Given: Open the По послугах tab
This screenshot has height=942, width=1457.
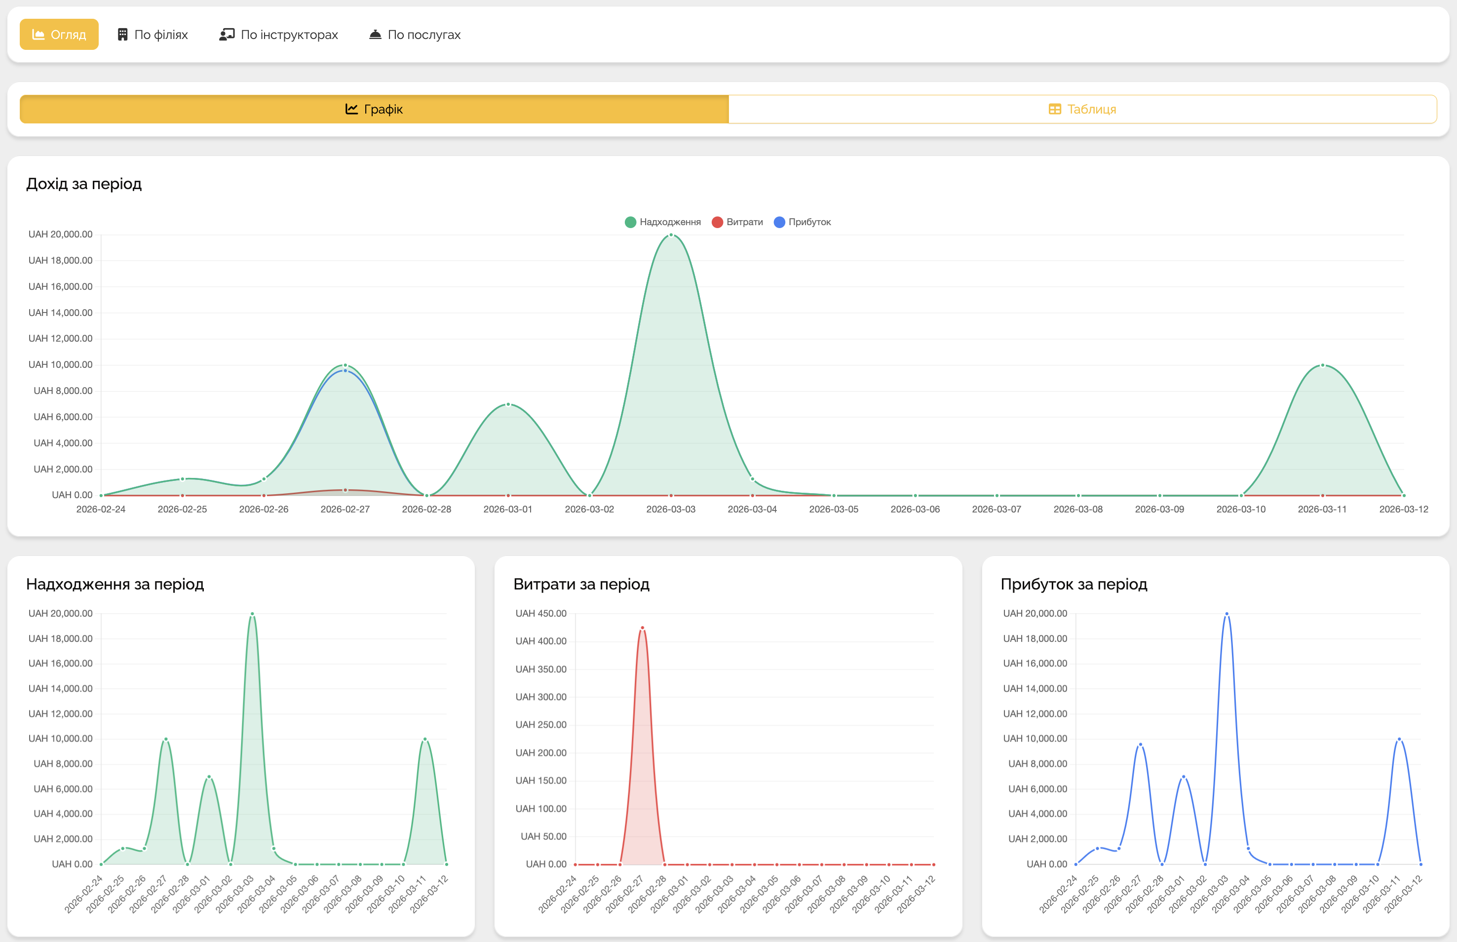Looking at the screenshot, I should [423, 35].
